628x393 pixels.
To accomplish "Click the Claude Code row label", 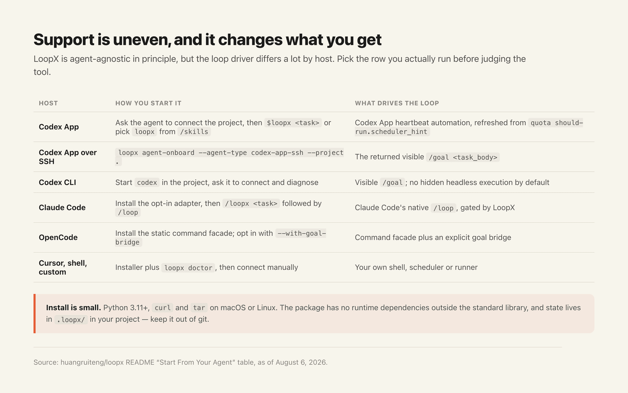I will point(62,208).
